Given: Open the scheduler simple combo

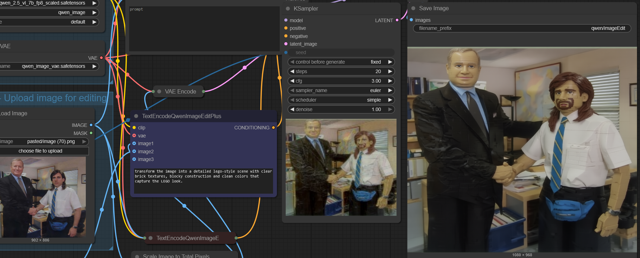Looking at the screenshot, I should point(341,100).
